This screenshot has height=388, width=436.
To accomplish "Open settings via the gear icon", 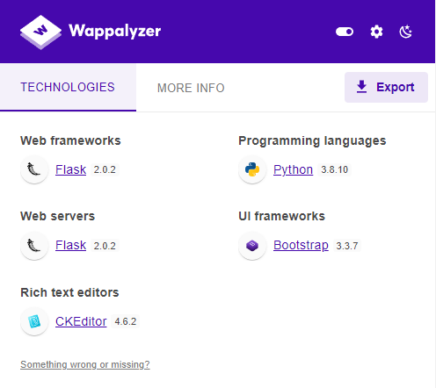I will (376, 32).
